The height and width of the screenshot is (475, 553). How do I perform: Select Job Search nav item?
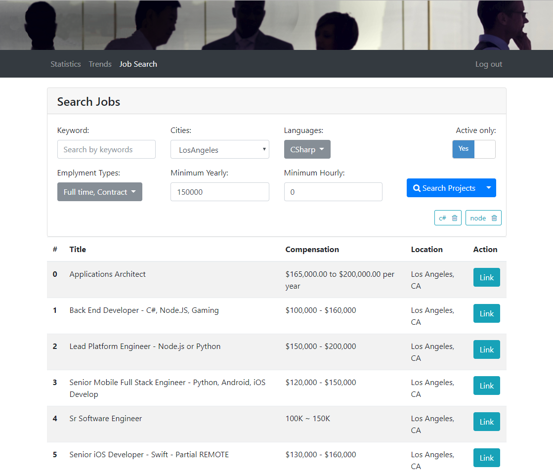pyautogui.click(x=138, y=64)
